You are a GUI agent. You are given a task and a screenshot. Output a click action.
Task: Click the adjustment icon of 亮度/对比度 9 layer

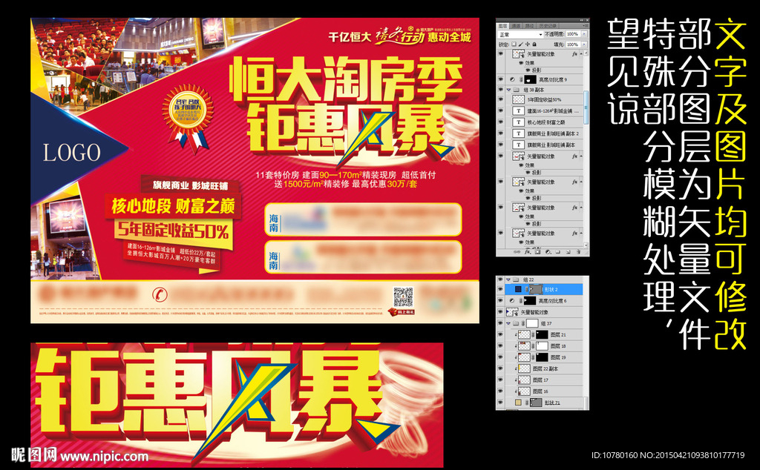click(x=512, y=79)
